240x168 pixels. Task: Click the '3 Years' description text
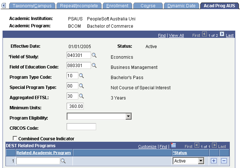point(118,98)
